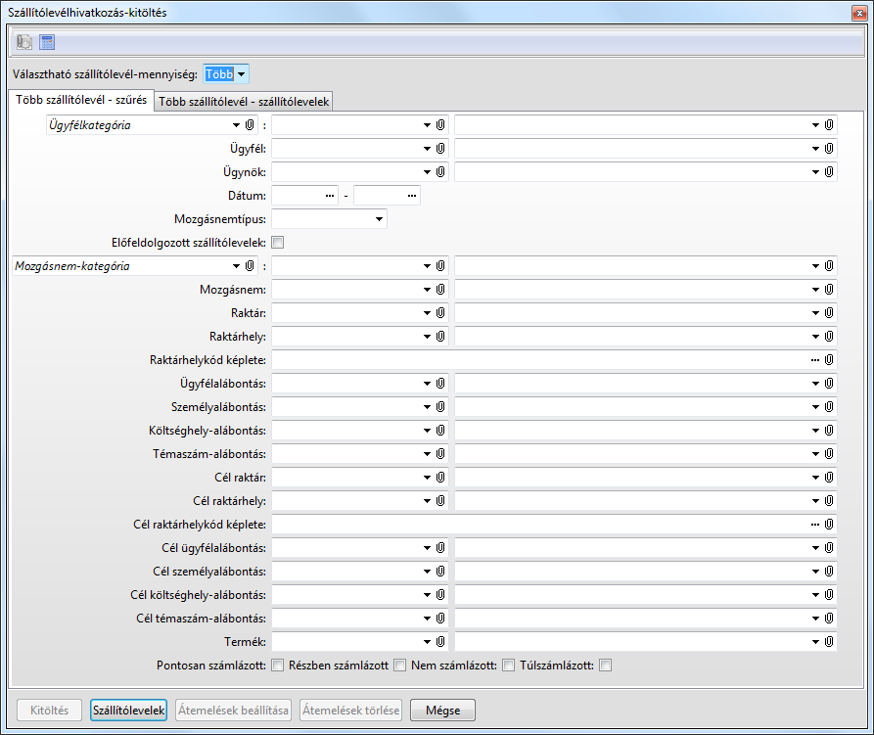Viewport: 874px width, 735px height.
Task: Click paperclip icon beside Ügyfélkategória label combo
Action: pyautogui.click(x=250, y=125)
